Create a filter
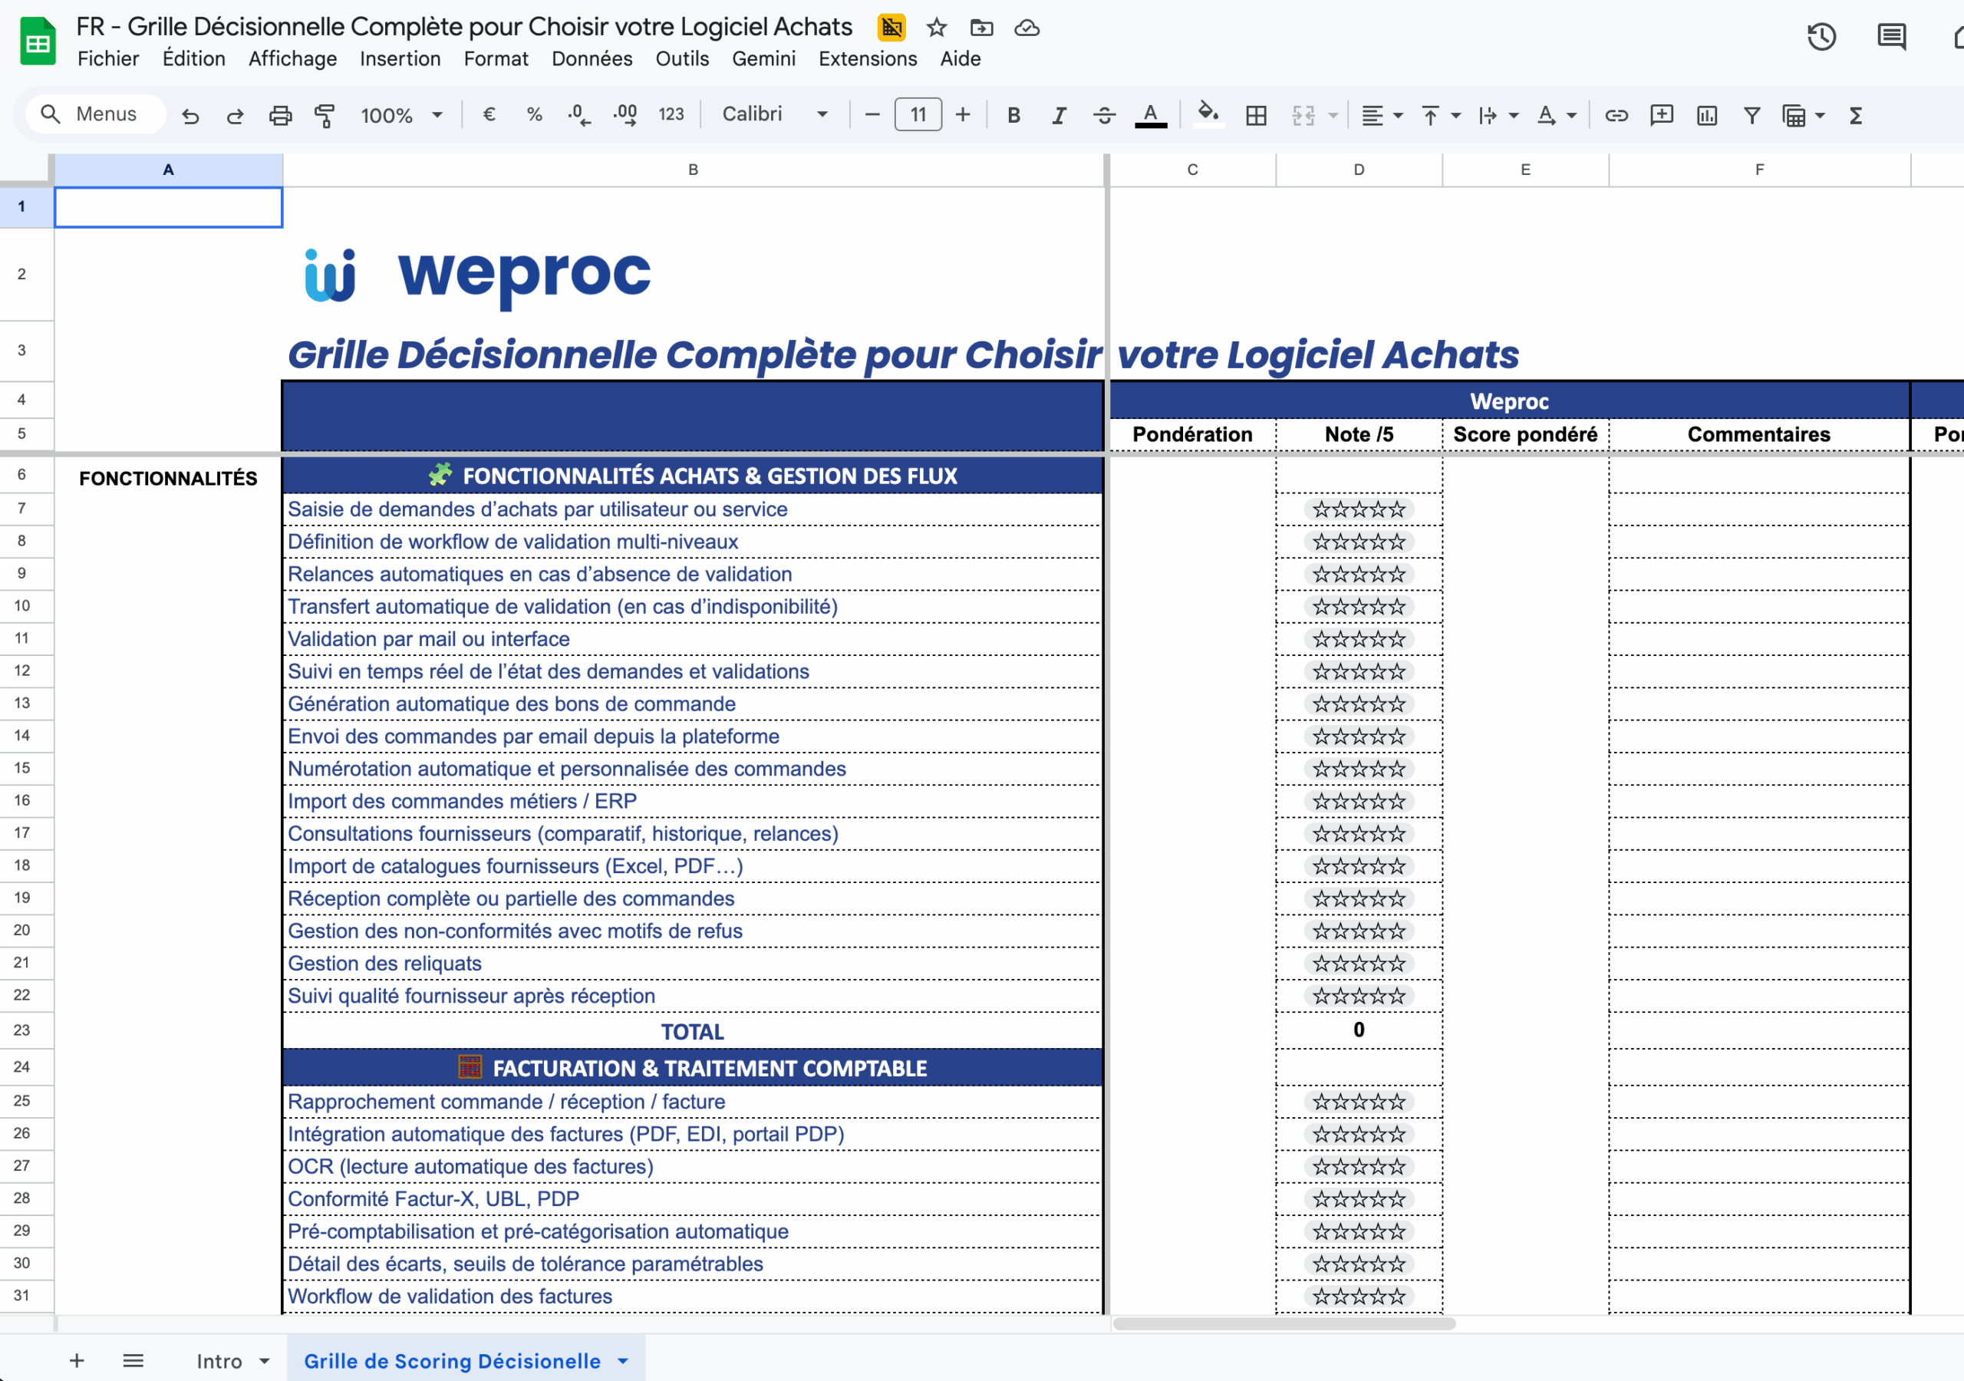The height and width of the screenshot is (1381, 1964). [1751, 114]
